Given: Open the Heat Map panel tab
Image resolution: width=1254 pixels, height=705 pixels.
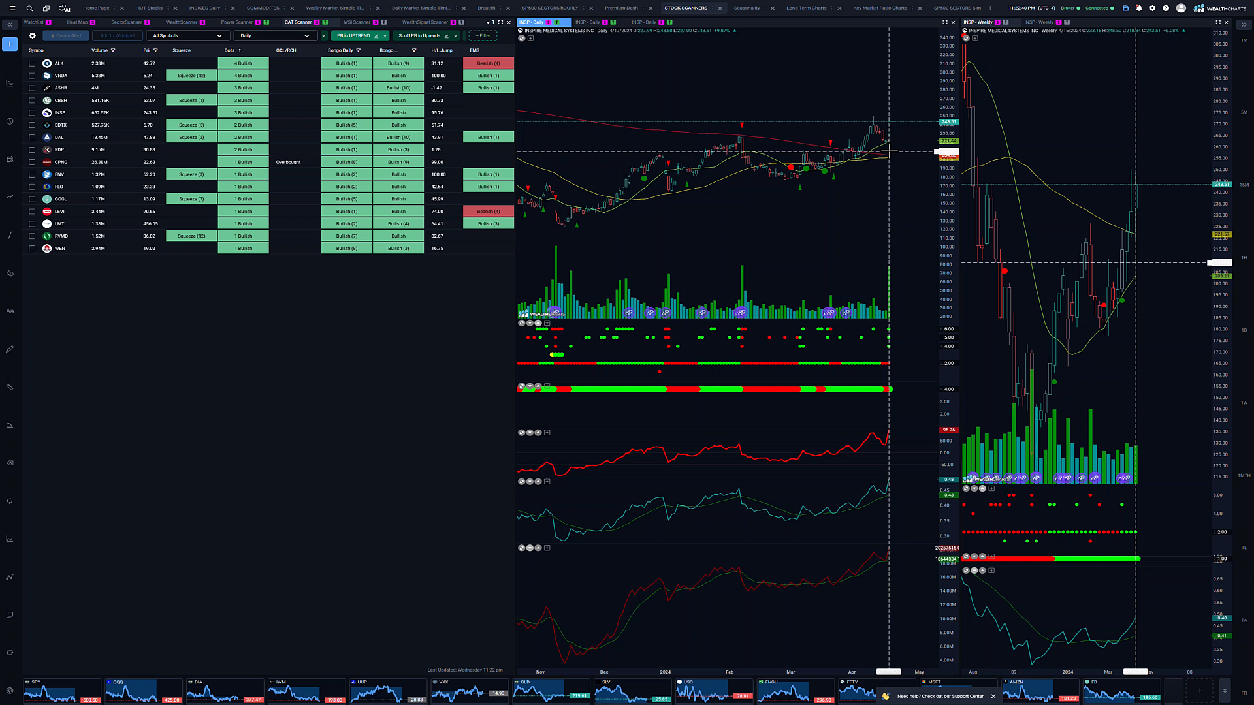Looking at the screenshot, I should (x=77, y=22).
